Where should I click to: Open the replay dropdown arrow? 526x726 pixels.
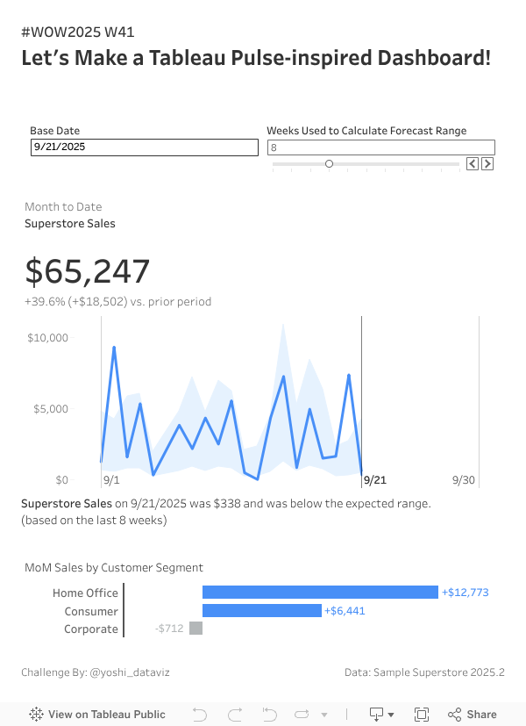pyautogui.click(x=324, y=715)
